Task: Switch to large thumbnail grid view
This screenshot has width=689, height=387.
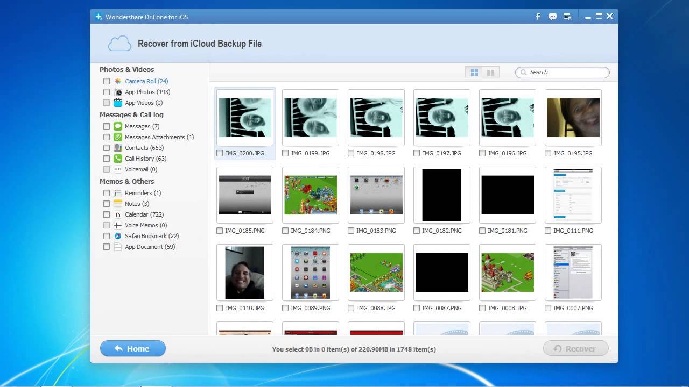Action: (x=474, y=72)
